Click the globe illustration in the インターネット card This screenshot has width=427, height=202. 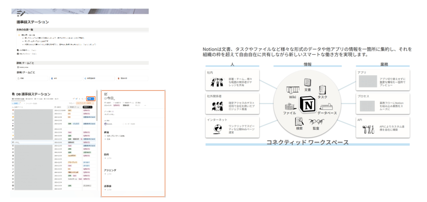[217, 129]
